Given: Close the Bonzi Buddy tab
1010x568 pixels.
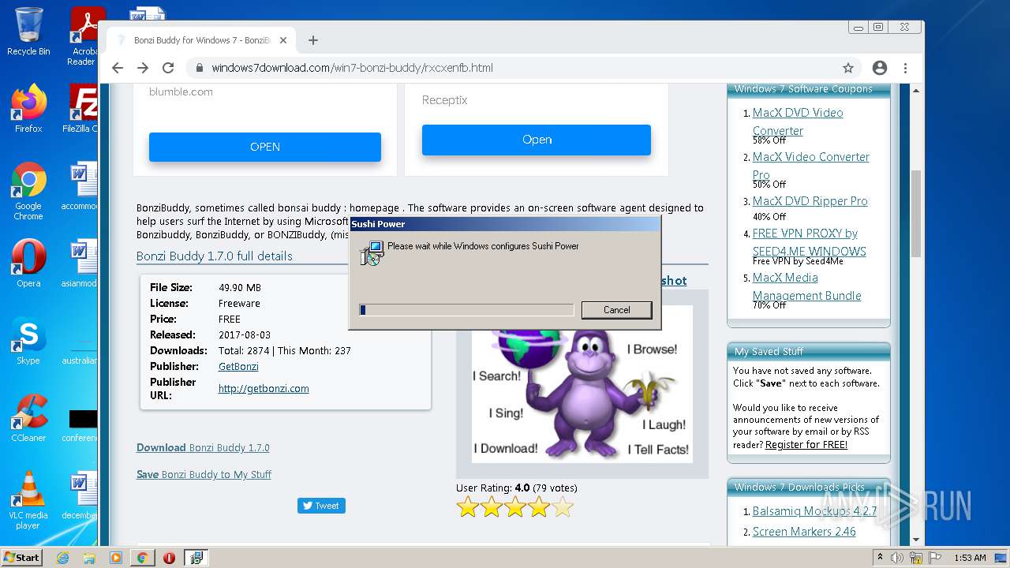Looking at the screenshot, I should click(x=284, y=40).
